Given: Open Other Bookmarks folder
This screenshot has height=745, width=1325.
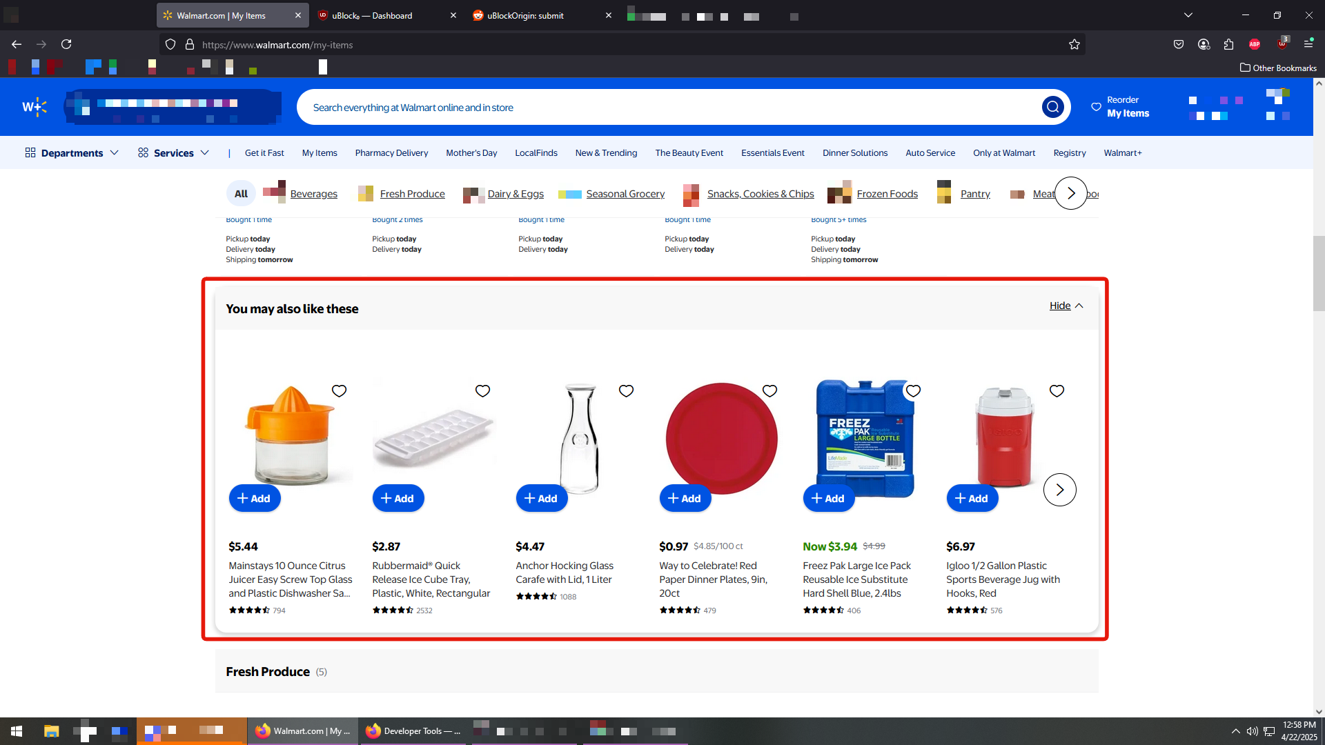Looking at the screenshot, I should [1278, 68].
